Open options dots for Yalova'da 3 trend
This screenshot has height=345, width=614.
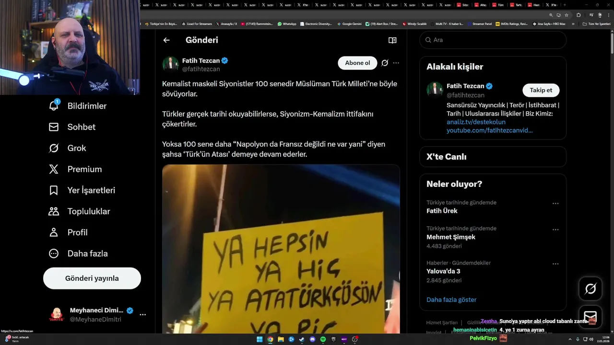point(555,264)
